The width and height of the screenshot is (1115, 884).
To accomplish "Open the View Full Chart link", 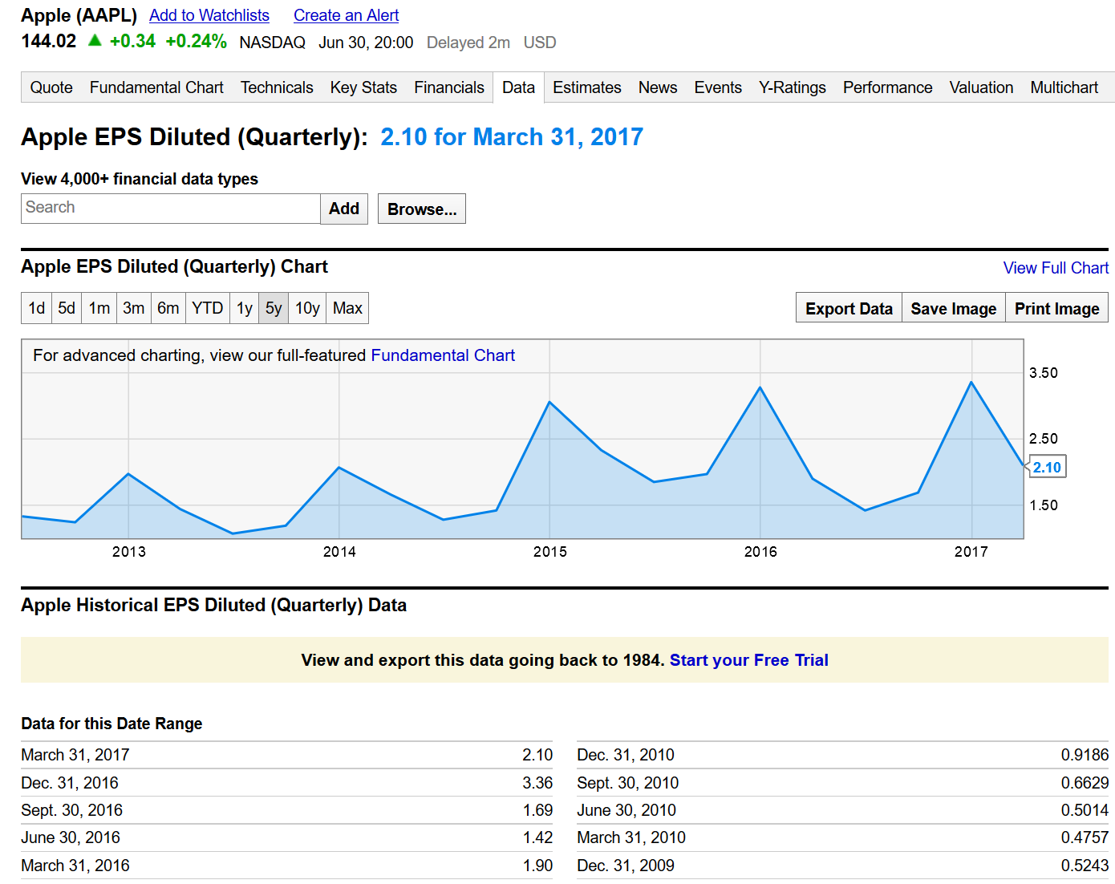I will point(1056,268).
